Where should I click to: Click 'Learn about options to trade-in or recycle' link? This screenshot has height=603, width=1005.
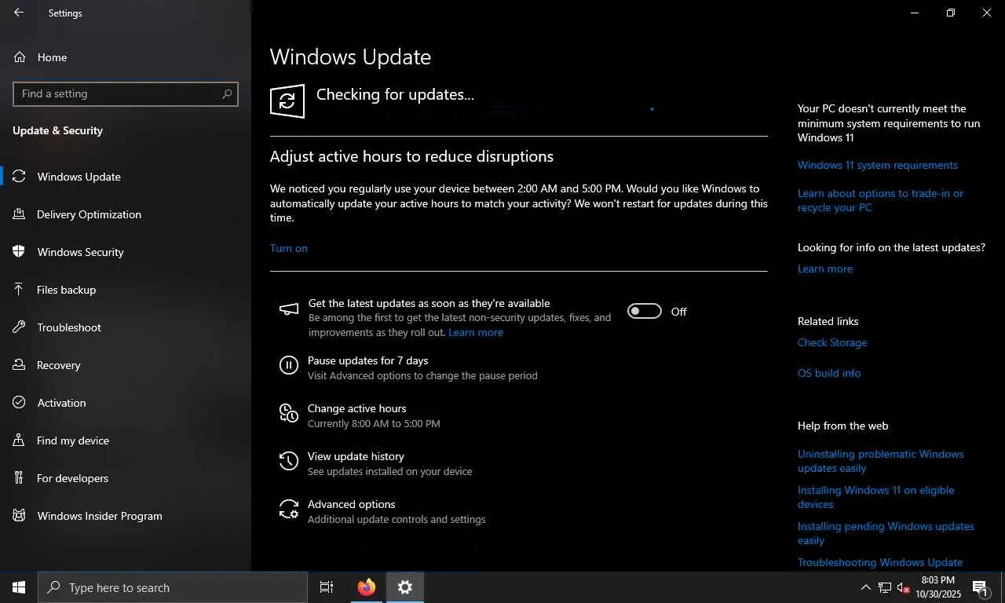[x=880, y=200]
